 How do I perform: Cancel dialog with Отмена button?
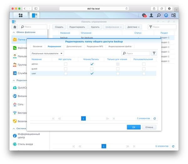coord(149,127)
